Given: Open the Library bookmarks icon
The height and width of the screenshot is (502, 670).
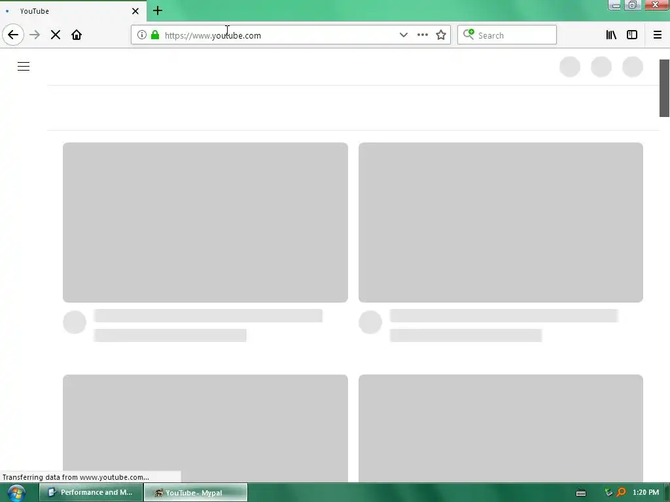Looking at the screenshot, I should pos(611,35).
